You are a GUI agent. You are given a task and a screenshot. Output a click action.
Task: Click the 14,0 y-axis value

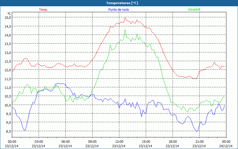click(x=8, y=35)
